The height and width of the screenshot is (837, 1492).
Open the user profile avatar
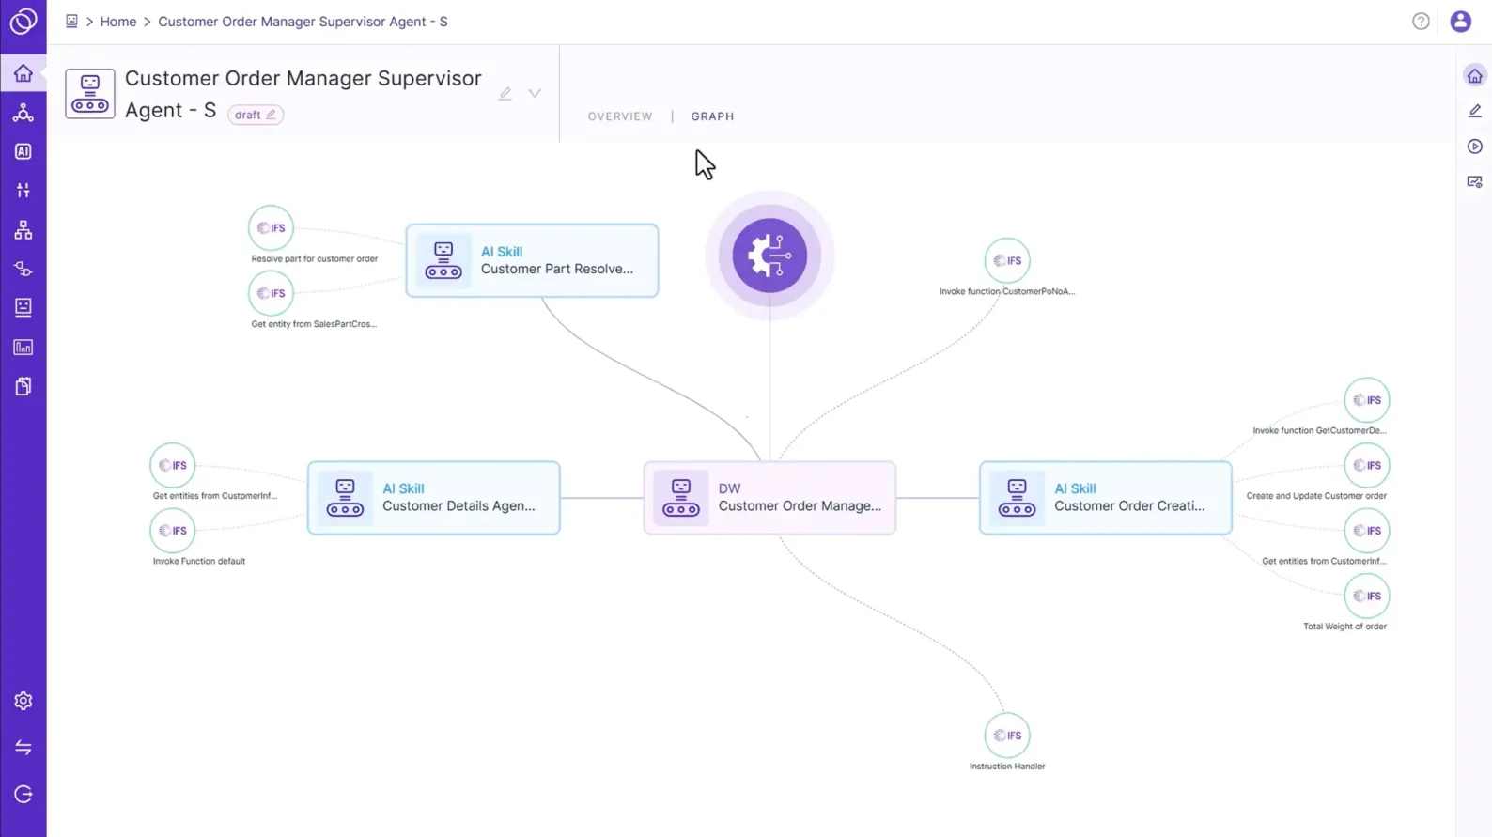[1460, 22]
